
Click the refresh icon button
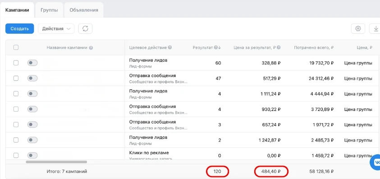point(85,28)
